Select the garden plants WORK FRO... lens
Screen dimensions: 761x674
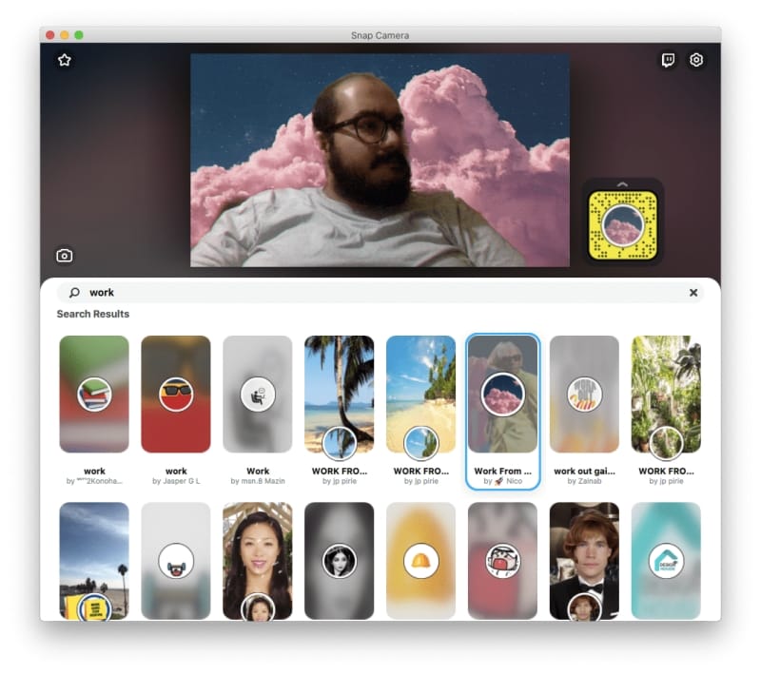click(666, 411)
